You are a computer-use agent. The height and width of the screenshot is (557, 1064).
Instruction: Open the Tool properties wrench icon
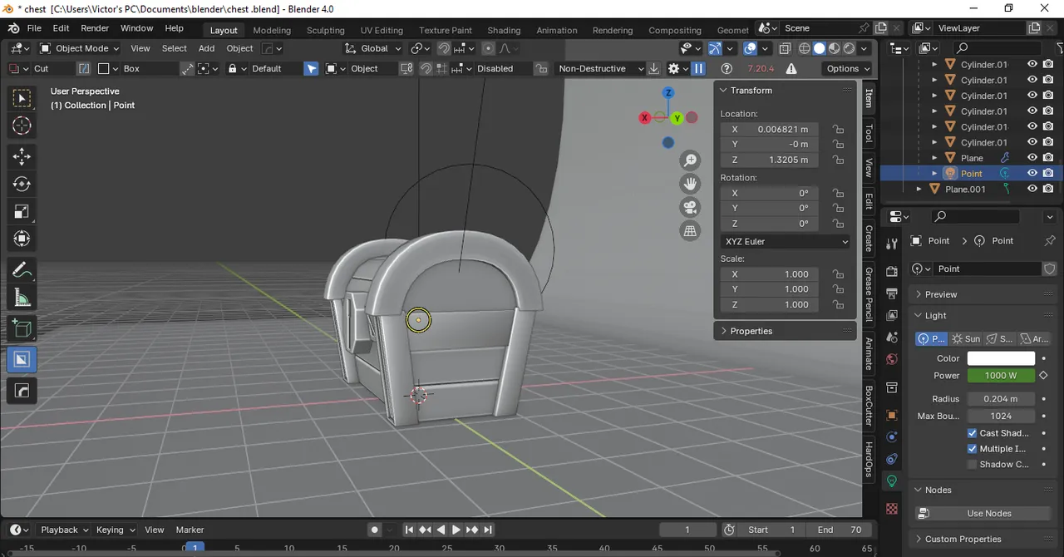click(x=892, y=244)
